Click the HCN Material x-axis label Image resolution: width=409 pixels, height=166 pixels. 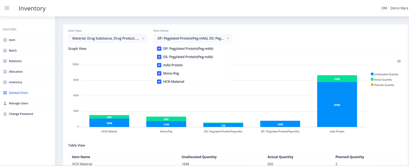pos(109,132)
